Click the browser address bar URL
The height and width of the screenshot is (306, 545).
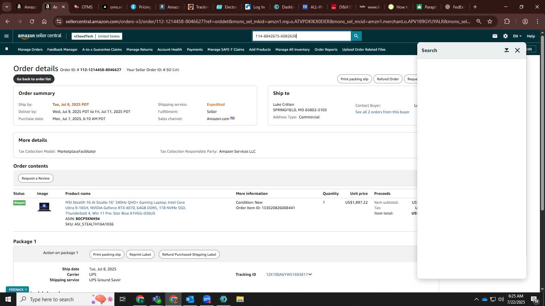pos(268,21)
